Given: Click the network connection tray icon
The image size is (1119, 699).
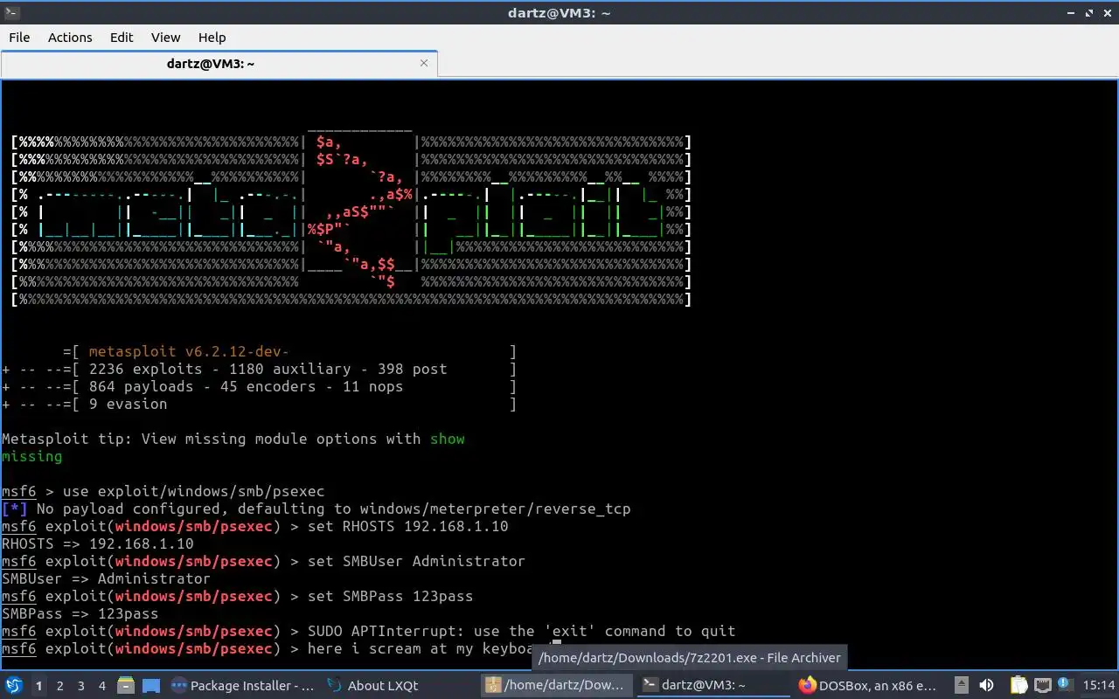Looking at the screenshot, I should [x=1043, y=686].
